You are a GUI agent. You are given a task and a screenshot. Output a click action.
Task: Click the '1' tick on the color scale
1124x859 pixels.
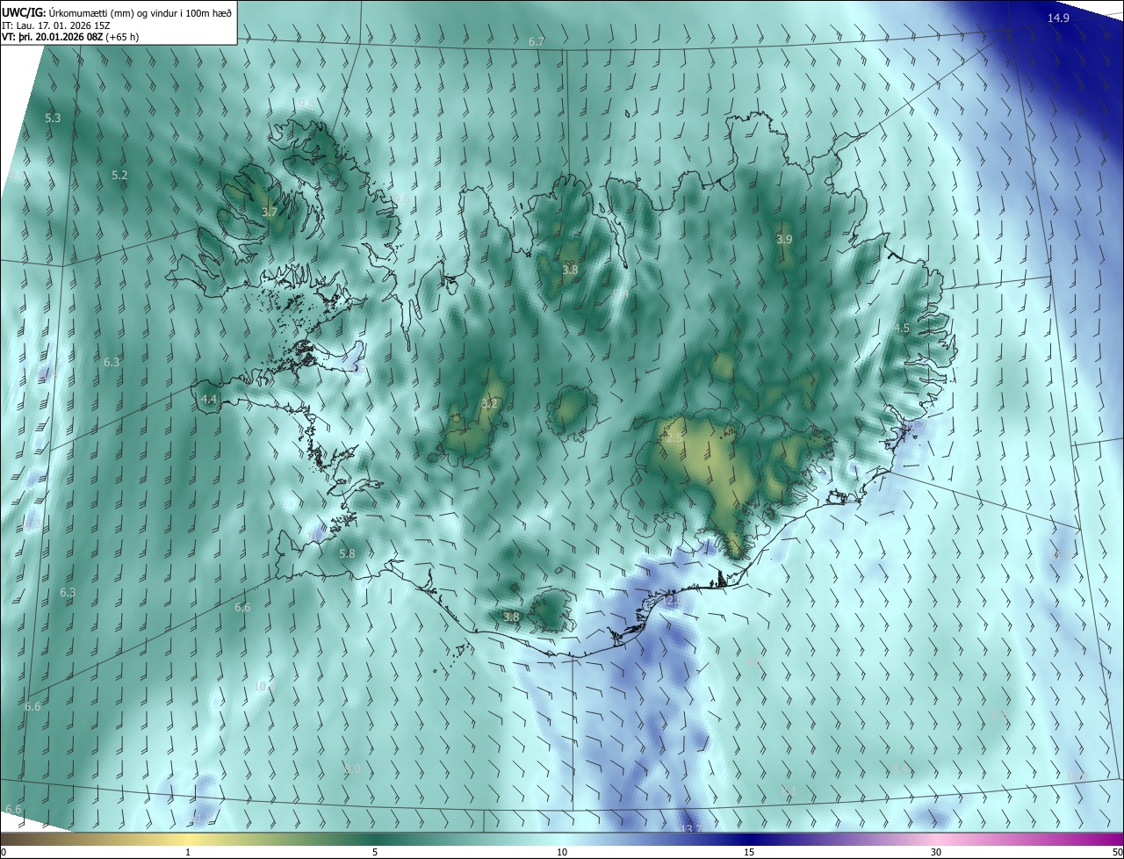point(188,852)
